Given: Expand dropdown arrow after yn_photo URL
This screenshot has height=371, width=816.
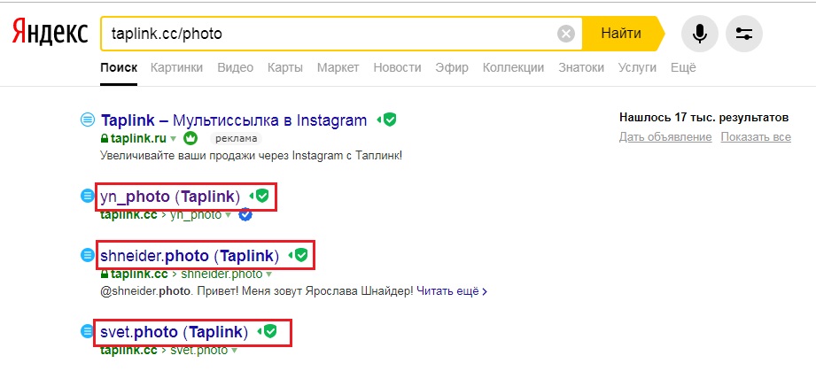Looking at the screenshot, I should (228, 215).
